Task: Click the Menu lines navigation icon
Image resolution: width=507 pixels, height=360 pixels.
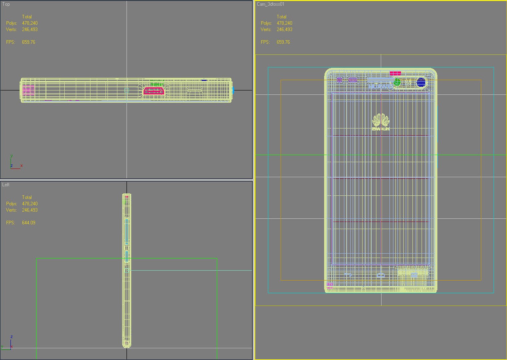Action: point(414,275)
